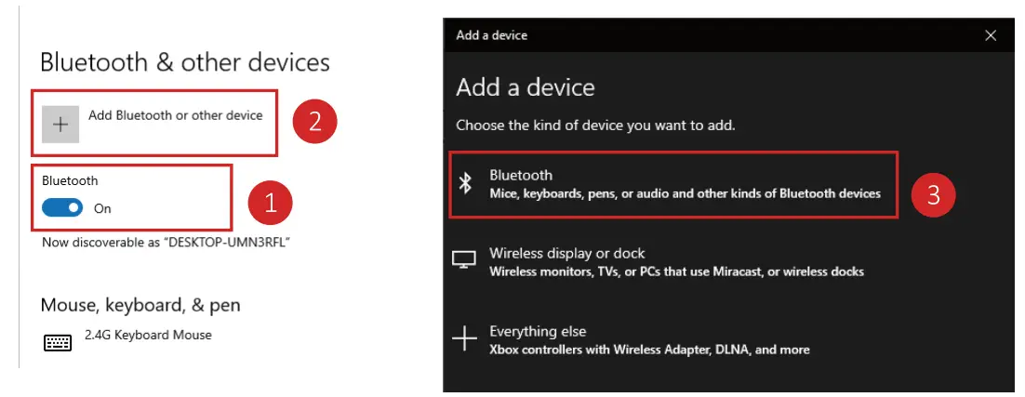
Task: Select the "Wireless display or dock" option title
Action: pyautogui.click(x=566, y=253)
